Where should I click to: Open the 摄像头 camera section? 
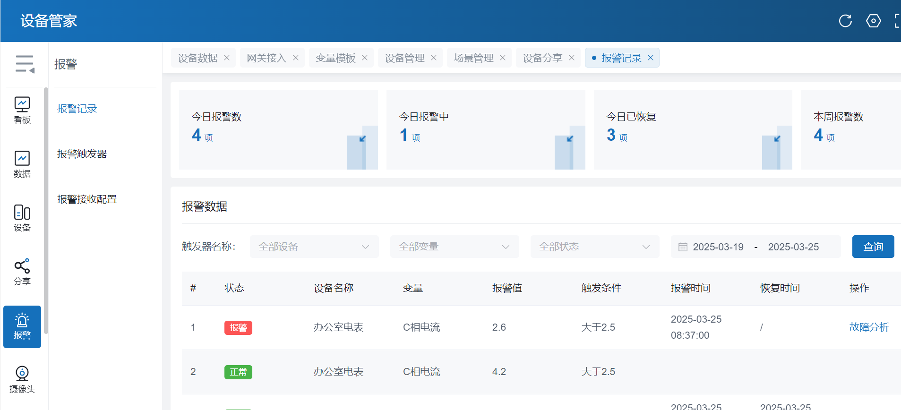coord(22,379)
